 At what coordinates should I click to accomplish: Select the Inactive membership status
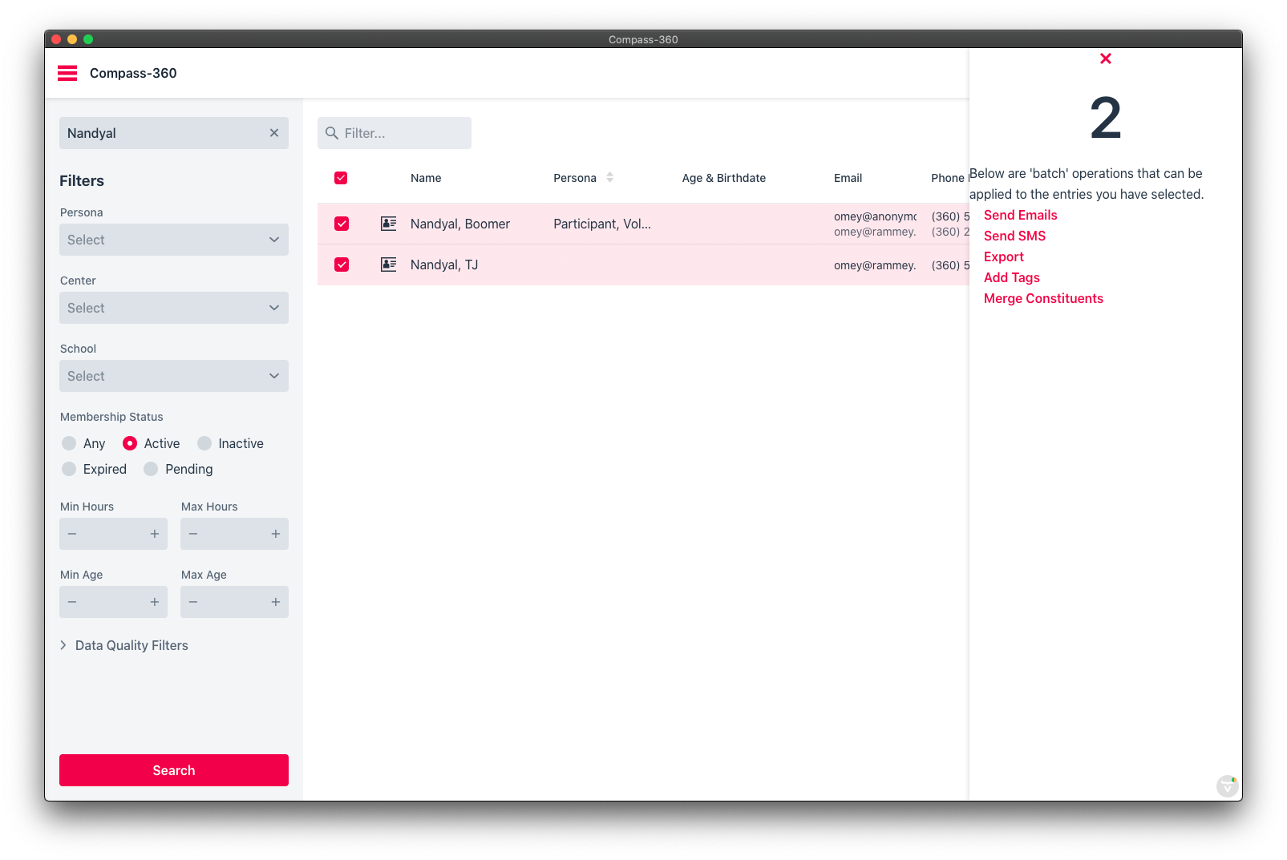(205, 443)
